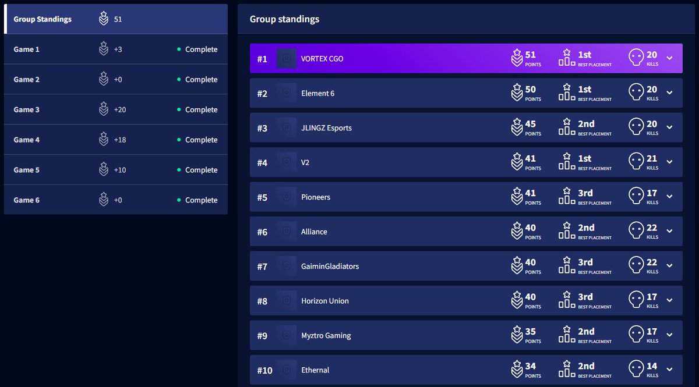
Task: Click the #10 rank label
Action: [x=264, y=370]
